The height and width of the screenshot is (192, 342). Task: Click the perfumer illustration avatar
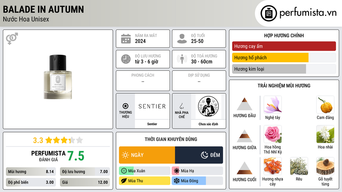click(208, 106)
